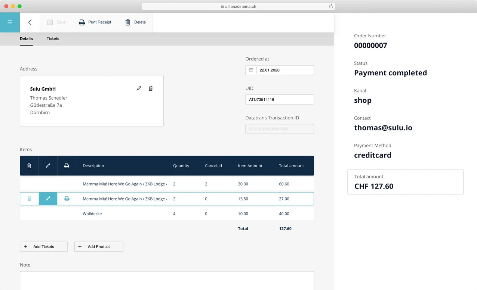Screen dimensions: 477x290
Task: Edit the highlighted Mamma Mia item row
Action: (48, 199)
